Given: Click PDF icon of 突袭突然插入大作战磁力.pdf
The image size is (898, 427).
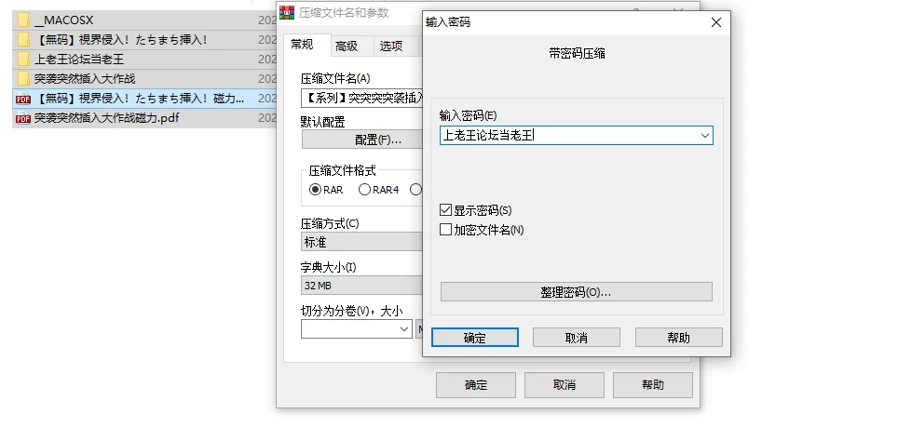Looking at the screenshot, I should (23, 118).
